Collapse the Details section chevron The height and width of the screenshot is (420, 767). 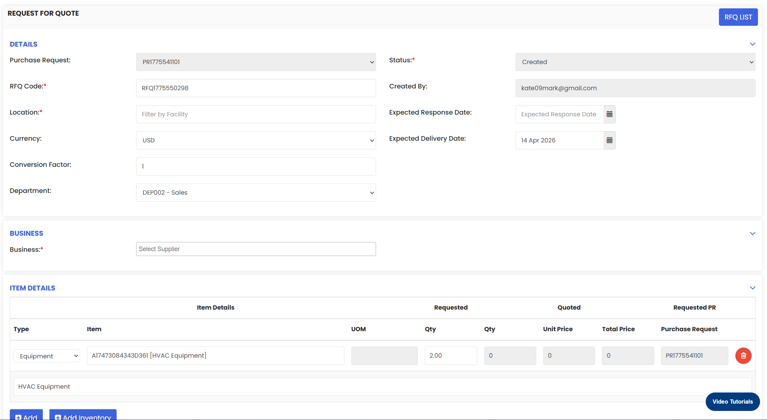[752, 44]
